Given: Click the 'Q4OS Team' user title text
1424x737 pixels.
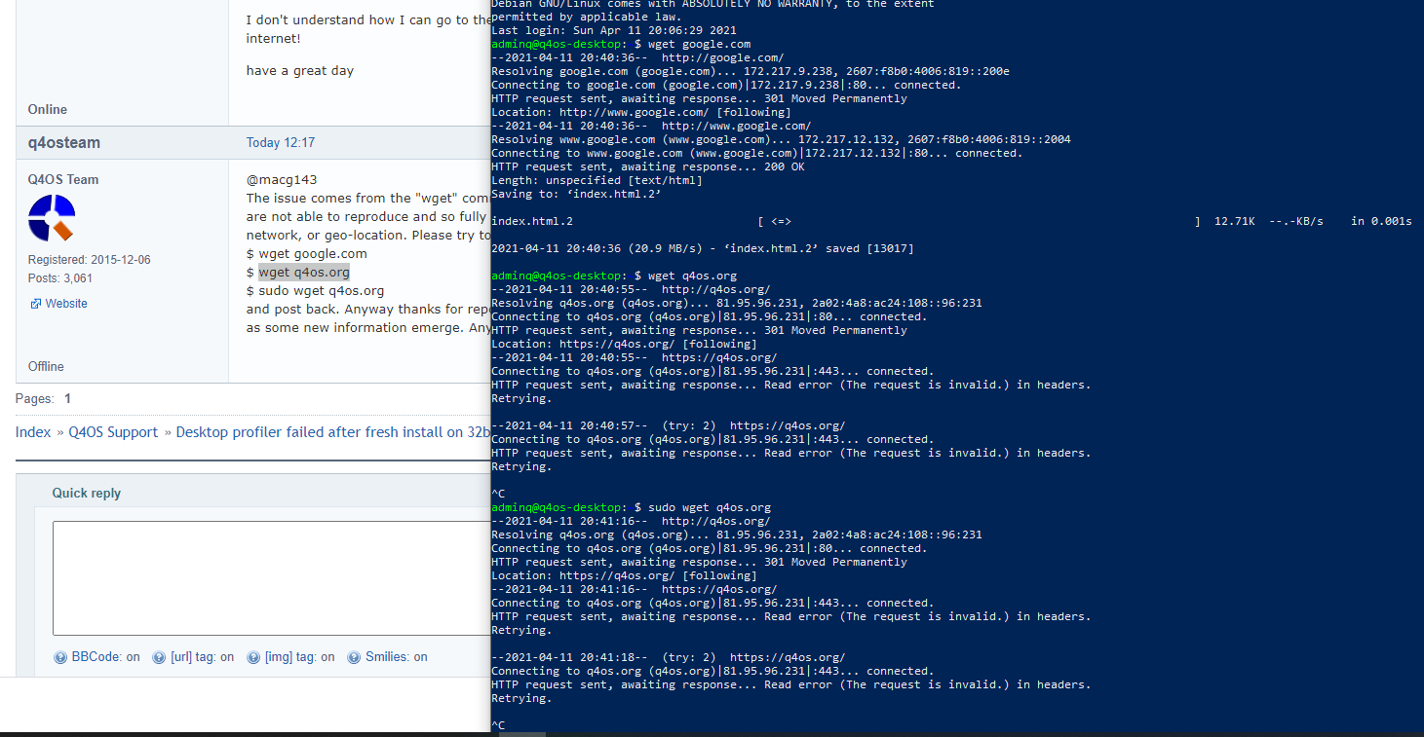Looking at the screenshot, I should (x=63, y=179).
